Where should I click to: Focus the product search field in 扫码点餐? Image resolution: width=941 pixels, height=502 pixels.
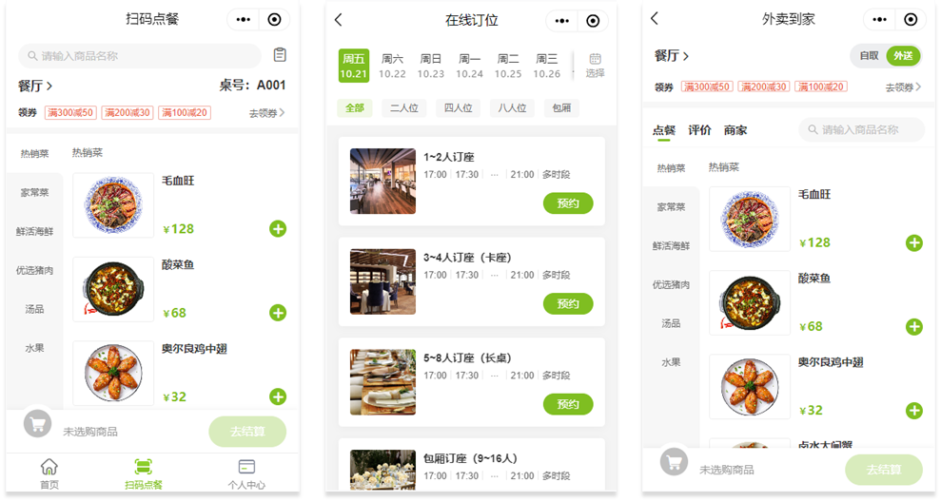140,56
